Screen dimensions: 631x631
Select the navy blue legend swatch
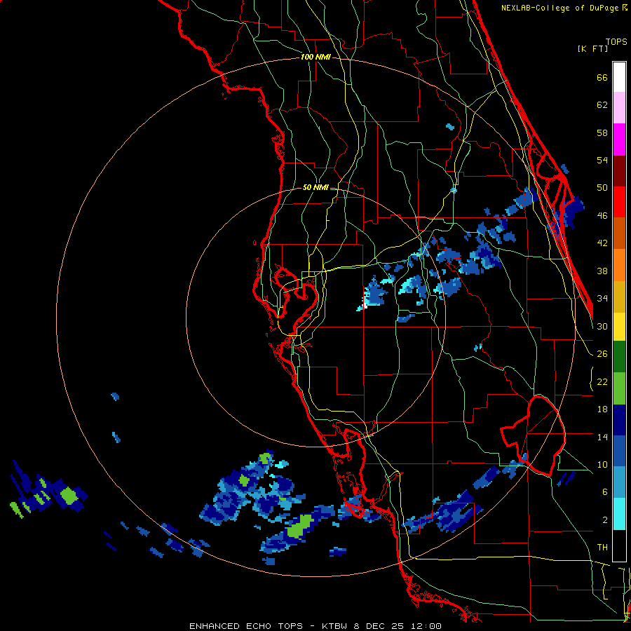(619, 420)
